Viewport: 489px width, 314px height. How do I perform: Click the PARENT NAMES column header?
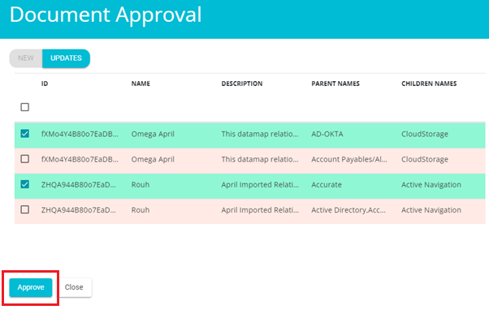tap(335, 84)
